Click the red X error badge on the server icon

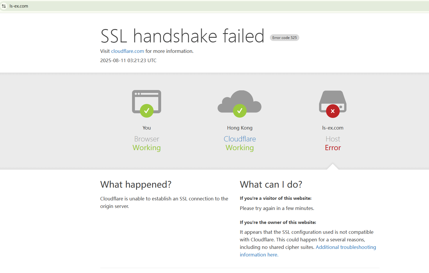[x=333, y=111]
